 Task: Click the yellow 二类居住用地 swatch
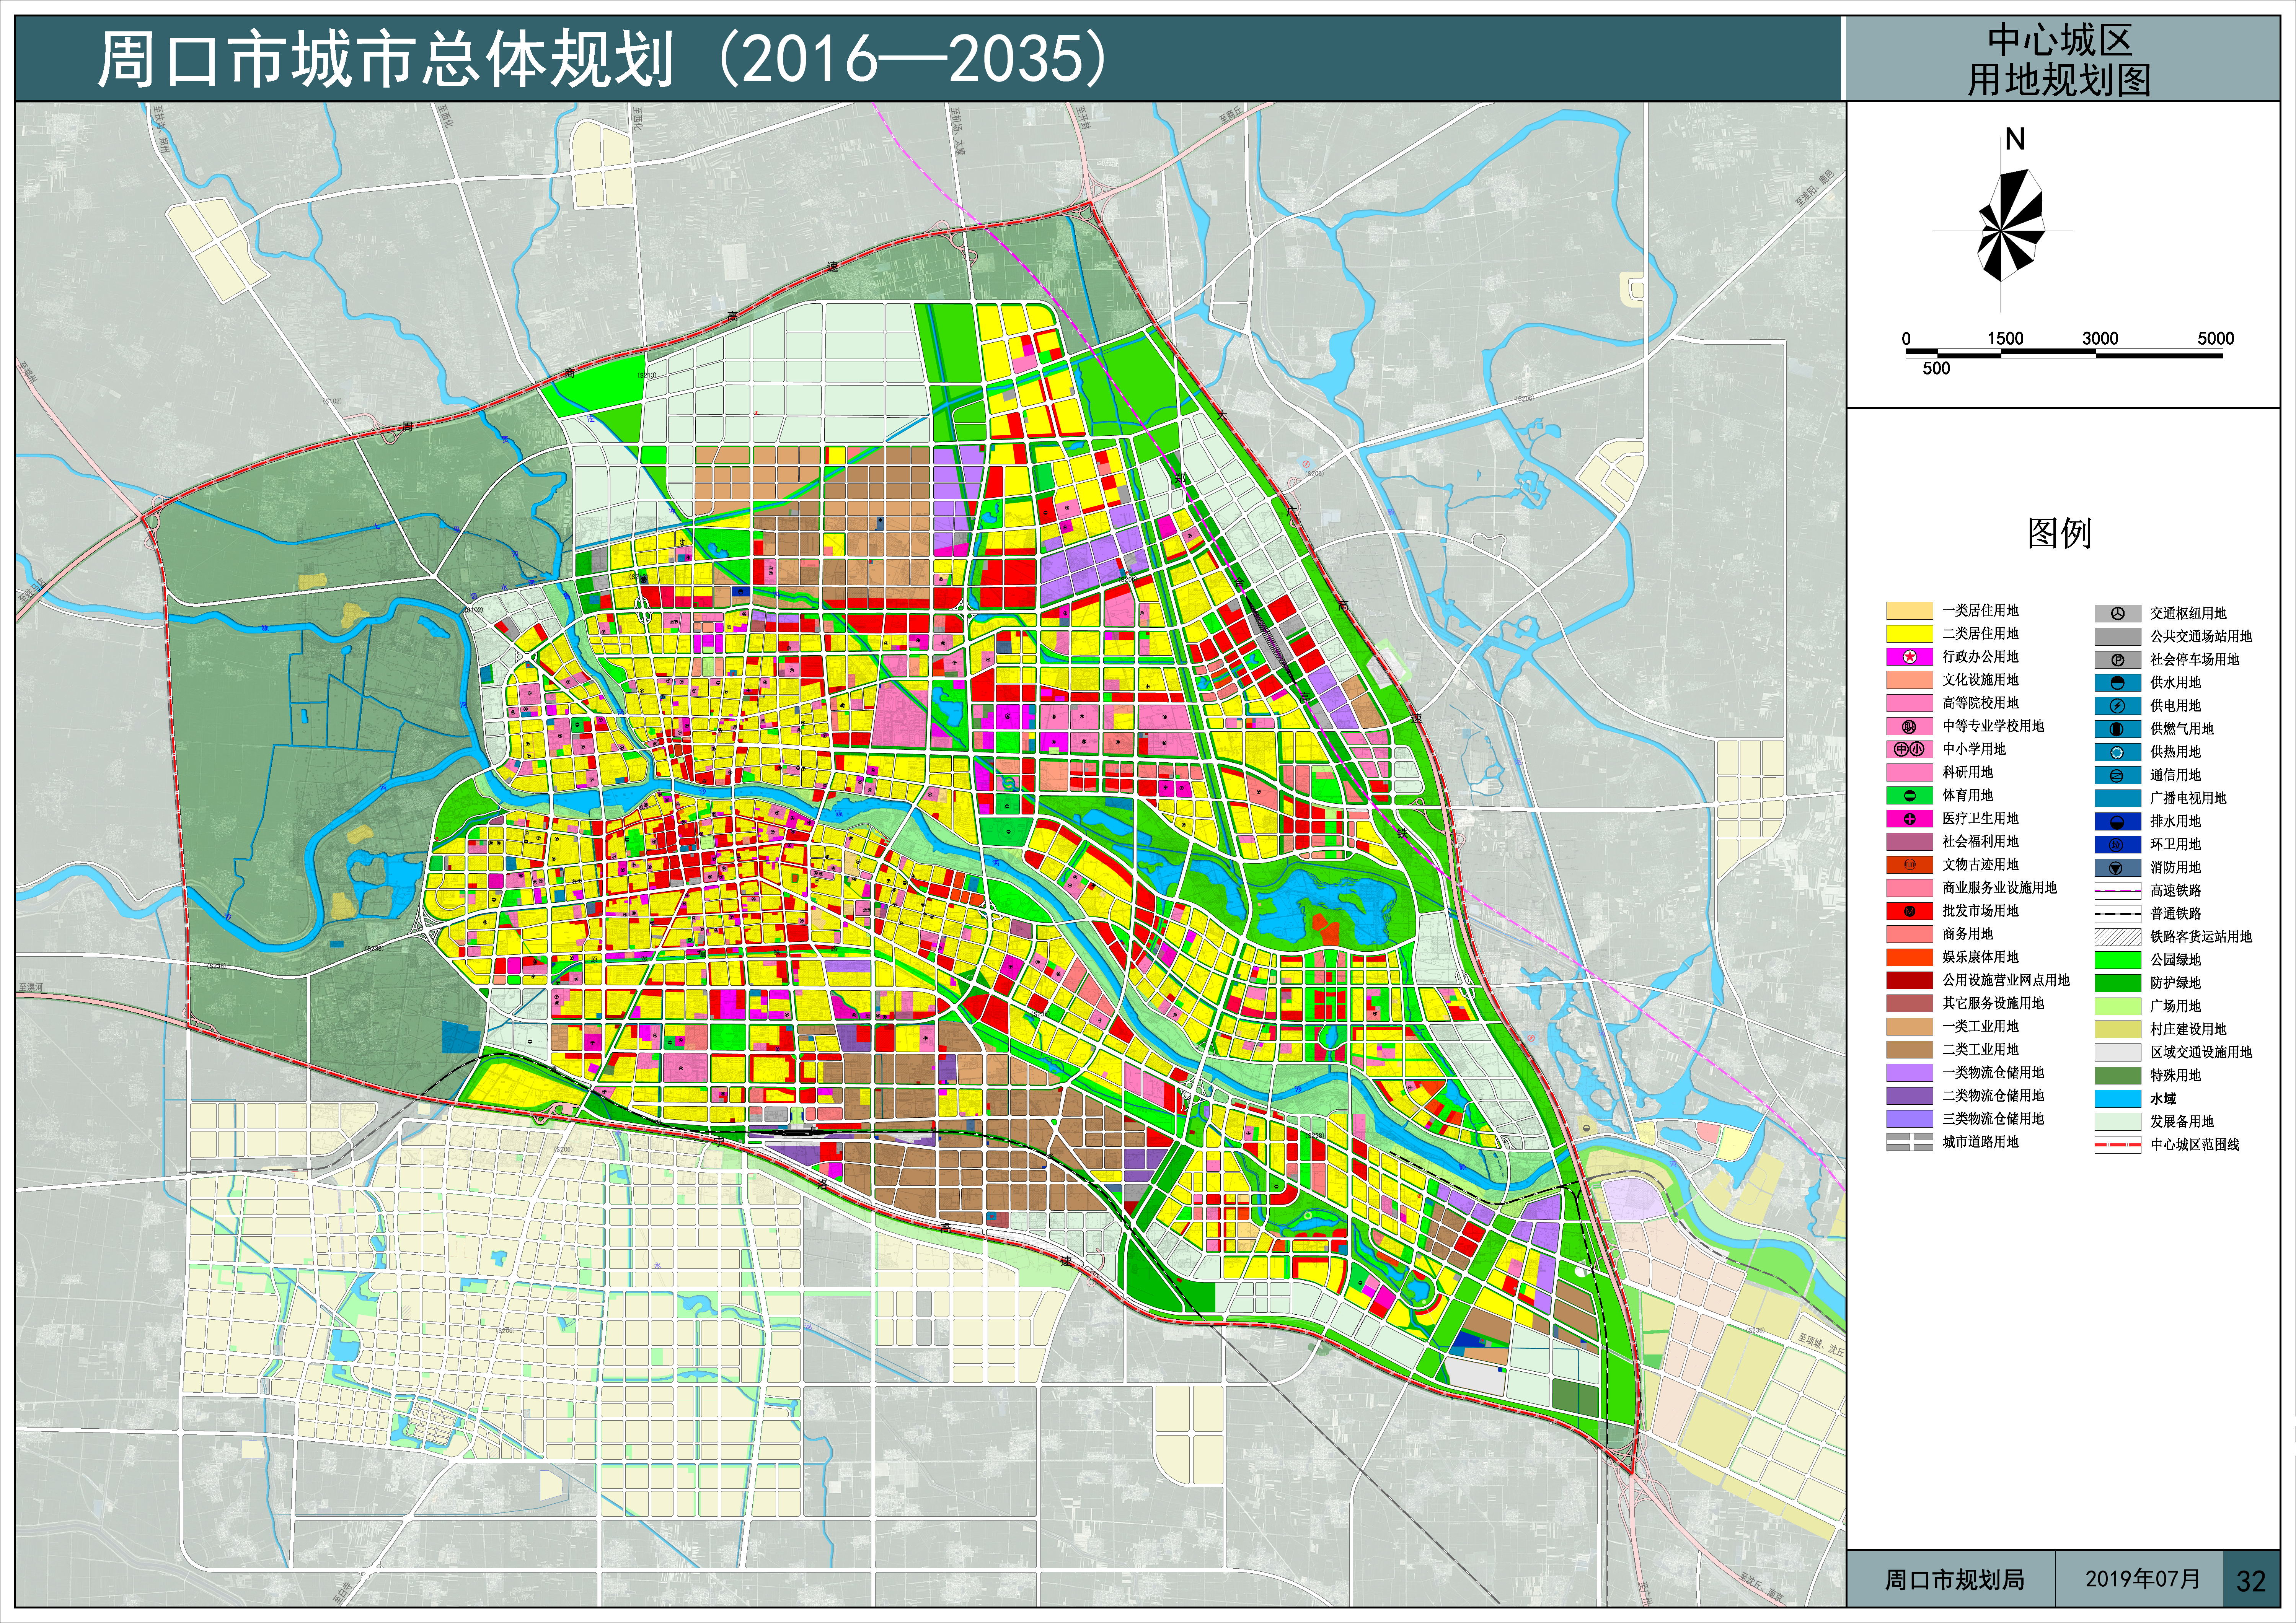coord(1909,633)
